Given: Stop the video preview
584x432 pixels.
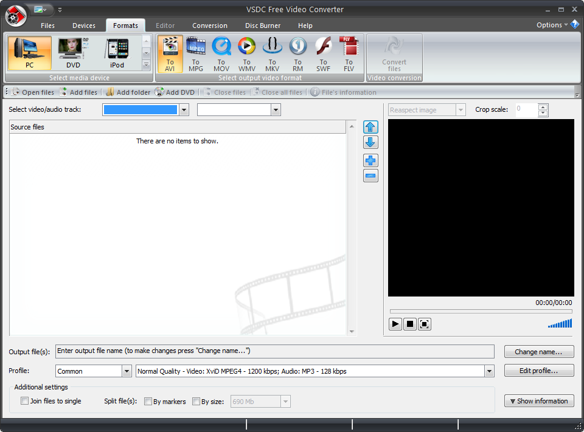Looking at the screenshot, I should coord(409,324).
